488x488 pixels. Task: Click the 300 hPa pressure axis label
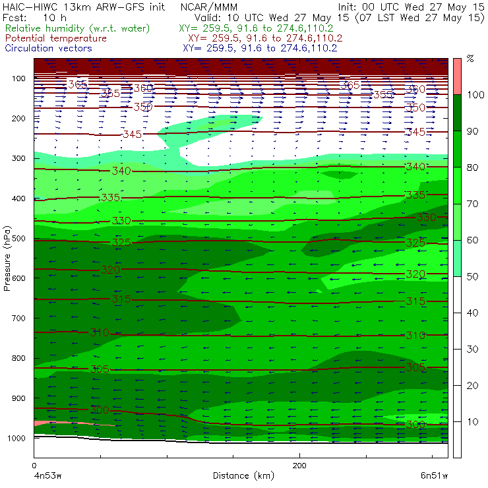(x=18, y=158)
